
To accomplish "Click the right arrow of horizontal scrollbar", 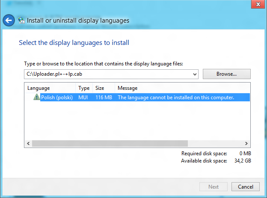I will tap(246, 144).
